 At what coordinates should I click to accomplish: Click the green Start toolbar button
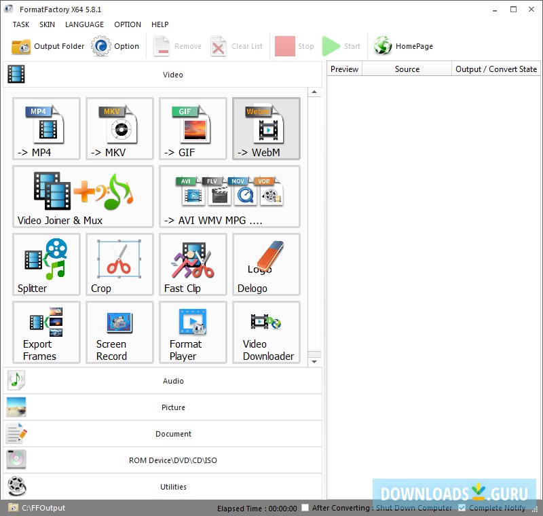point(342,46)
